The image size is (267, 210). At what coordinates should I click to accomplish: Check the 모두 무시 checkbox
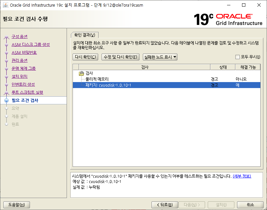pos(237,57)
